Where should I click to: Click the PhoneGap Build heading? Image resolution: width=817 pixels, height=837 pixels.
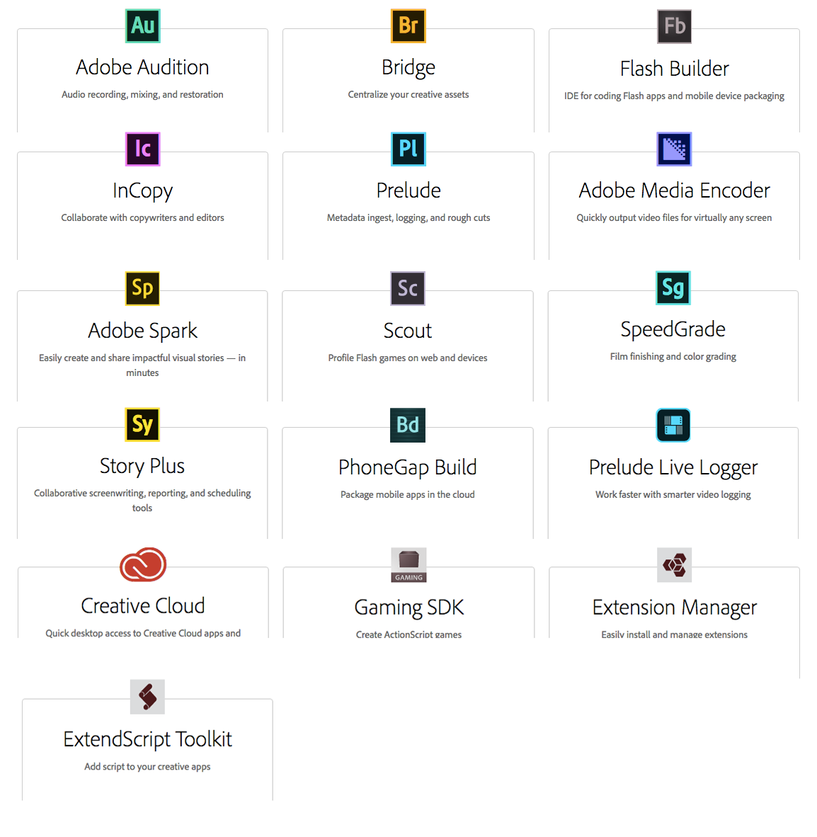(x=408, y=467)
